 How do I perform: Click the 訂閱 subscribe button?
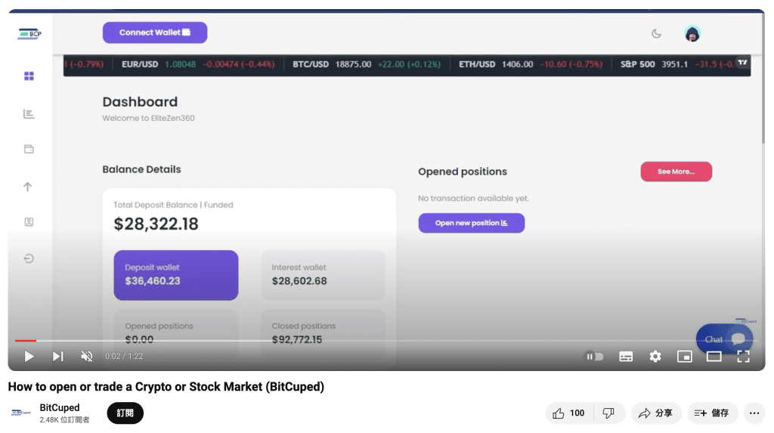tap(125, 413)
